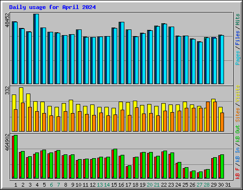This screenshot has width=243, height=190.
Task: Select day label 31 on the x-axis
Action: pyautogui.click(x=228, y=185)
